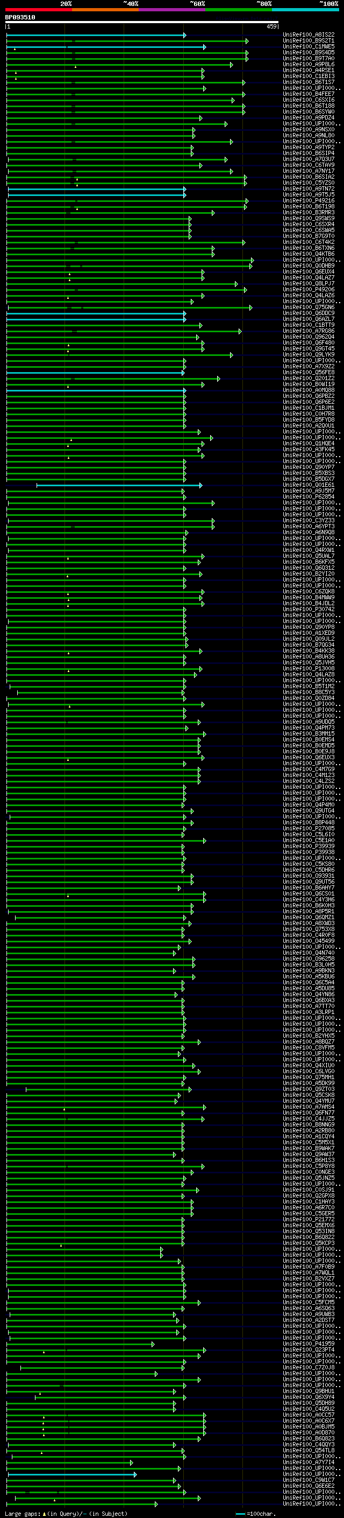Viewport: 344px width, 1518px height.
Task: Click hit label UniRef100_C6TAV9
Action: 309,165
